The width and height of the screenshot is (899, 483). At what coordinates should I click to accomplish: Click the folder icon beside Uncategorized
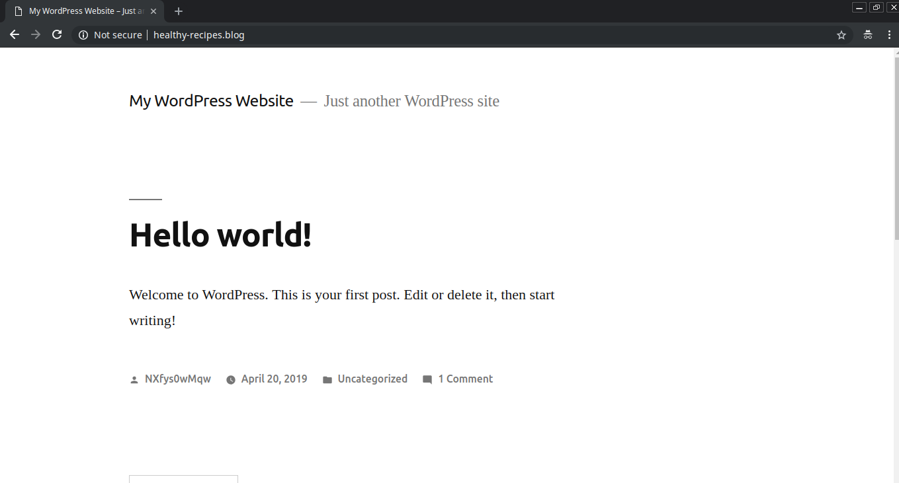coord(327,379)
